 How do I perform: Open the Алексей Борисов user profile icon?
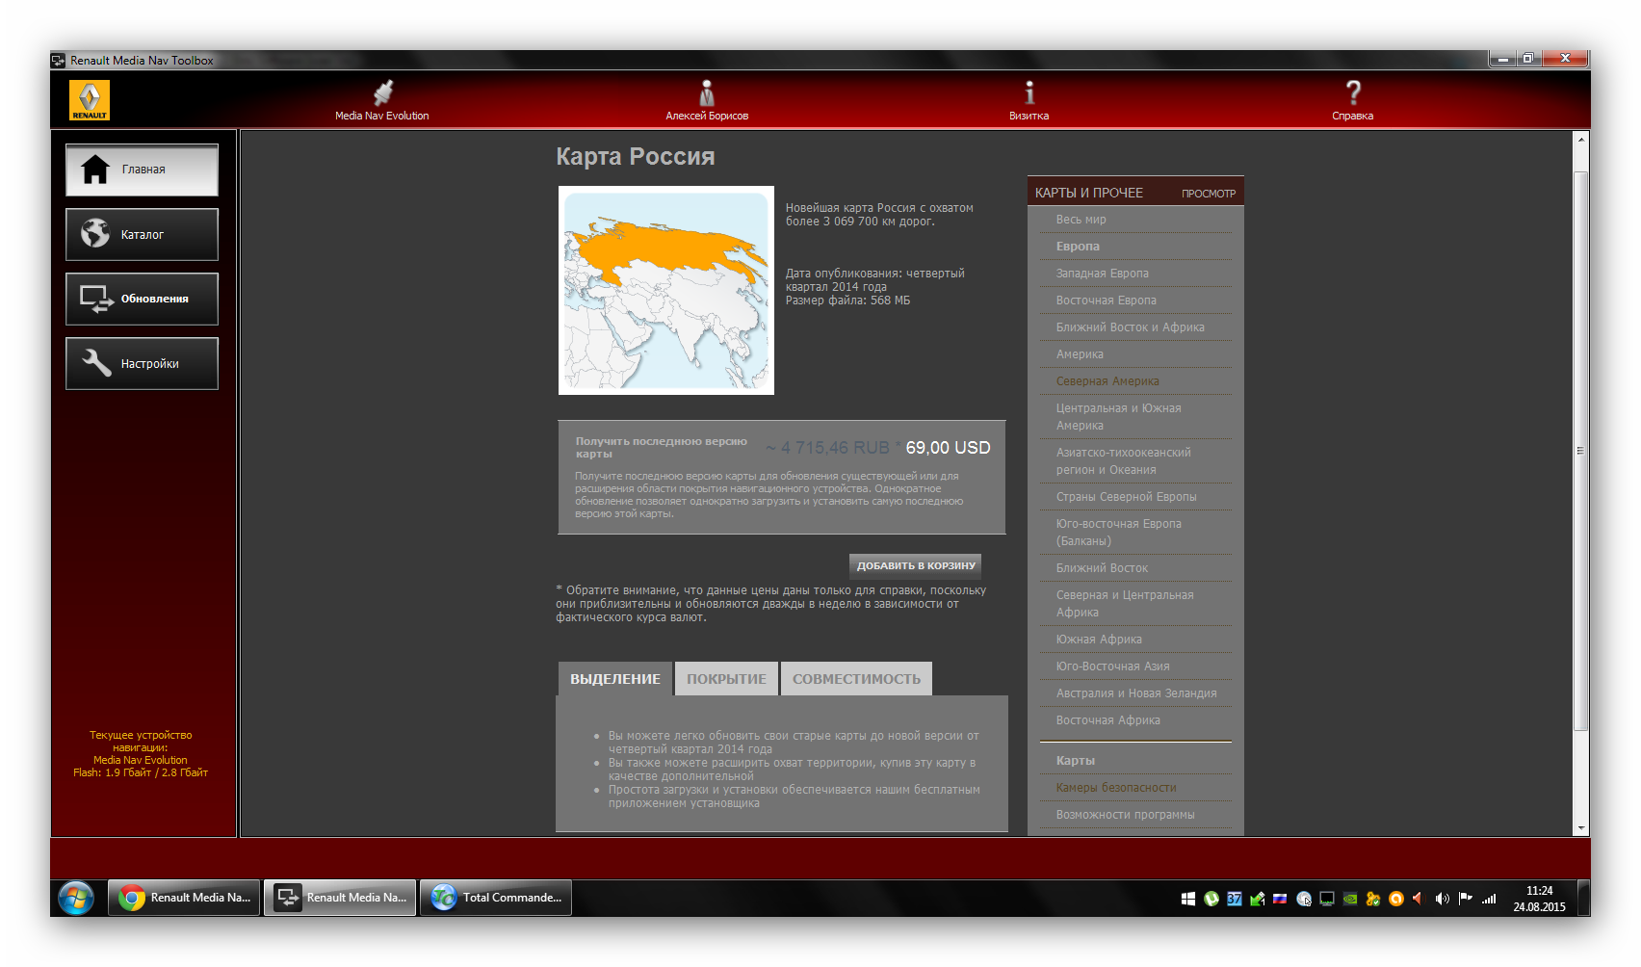[707, 94]
